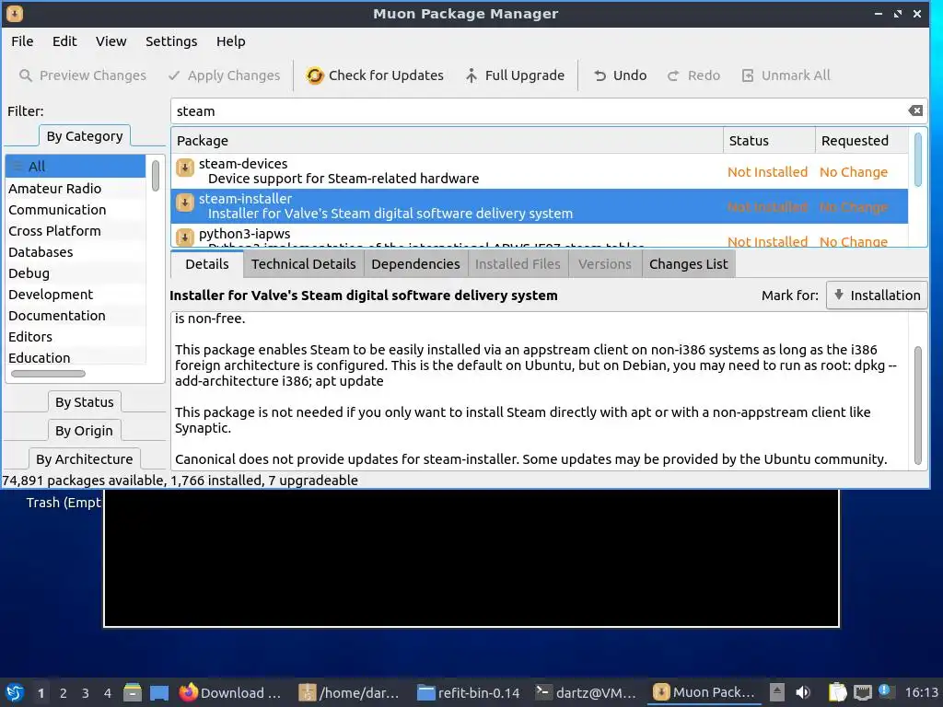Image resolution: width=943 pixels, height=707 pixels.
Task: Click into the package search field
Action: point(538,111)
